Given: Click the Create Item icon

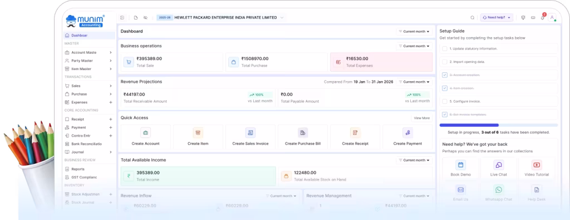Looking at the screenshot, I should point(198,133).
